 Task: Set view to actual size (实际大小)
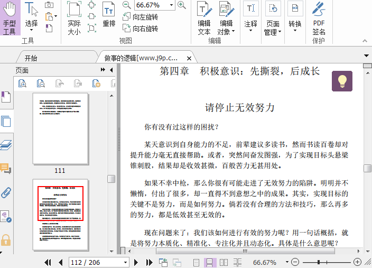pos(75,18)
